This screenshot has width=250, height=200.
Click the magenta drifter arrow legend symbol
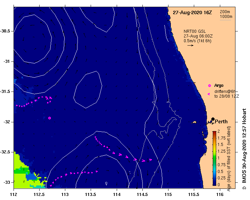tap(209, 94)
